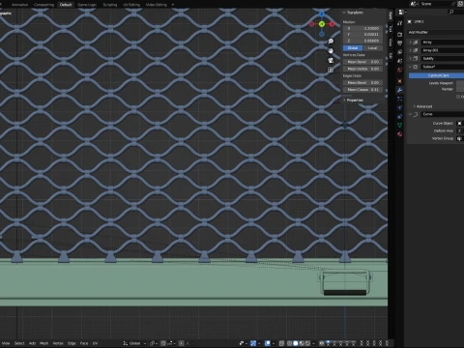
Task: Open the Vertex menu
Action: coord(58,343)
